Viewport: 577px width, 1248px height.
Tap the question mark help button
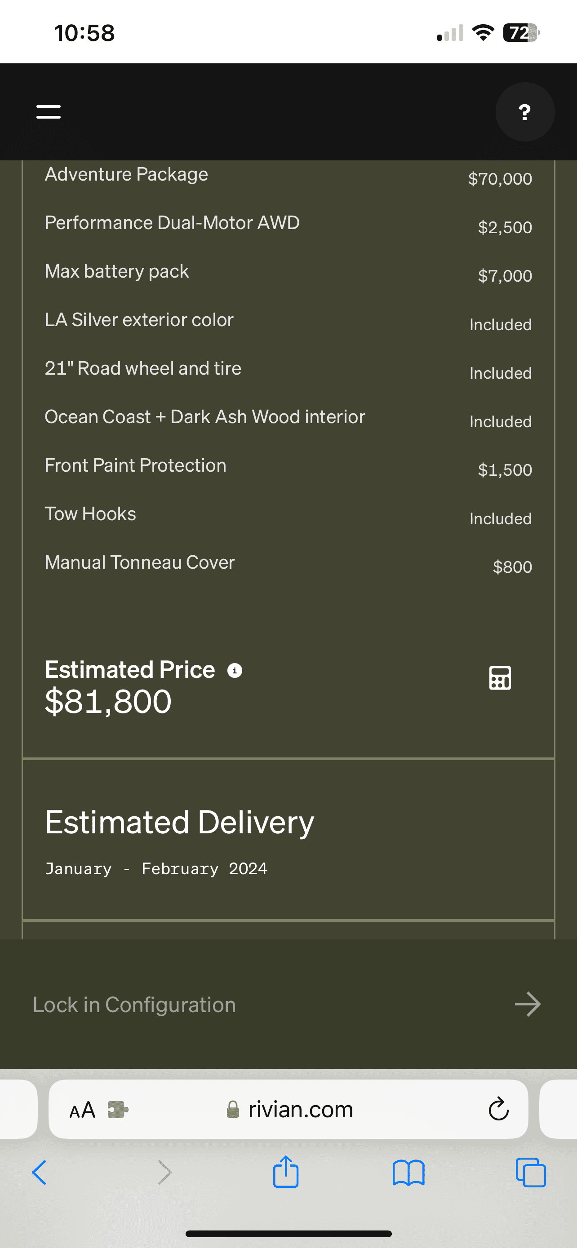(x=525, y=112)
